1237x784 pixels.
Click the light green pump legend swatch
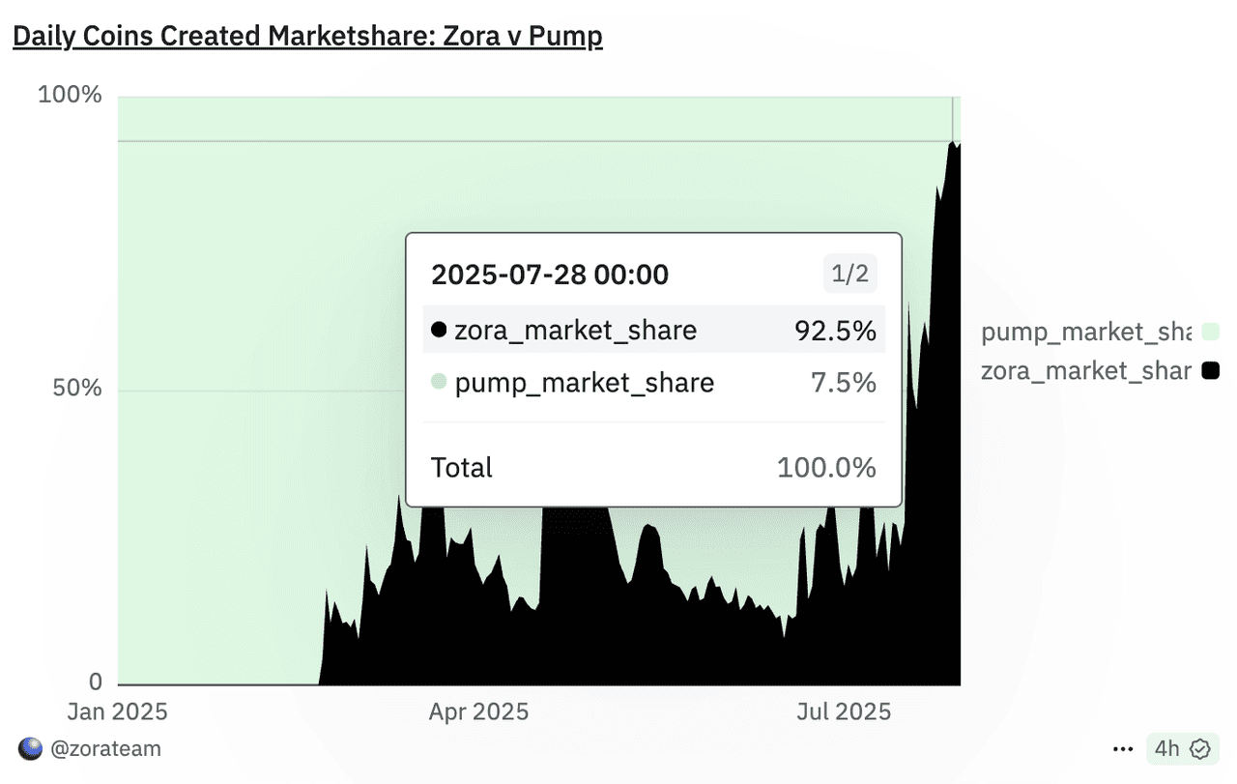[1210, 333]
